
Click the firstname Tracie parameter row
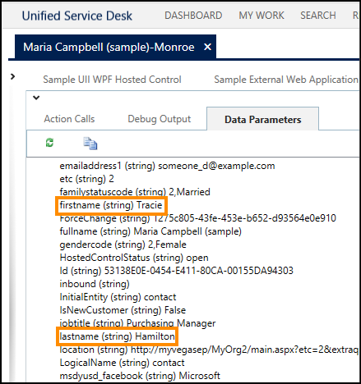tap(111, 205)
